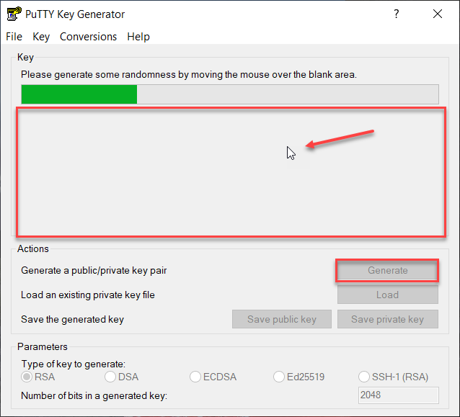Open the Key menu
460x417 pixels.
click(x=41, y=37)
